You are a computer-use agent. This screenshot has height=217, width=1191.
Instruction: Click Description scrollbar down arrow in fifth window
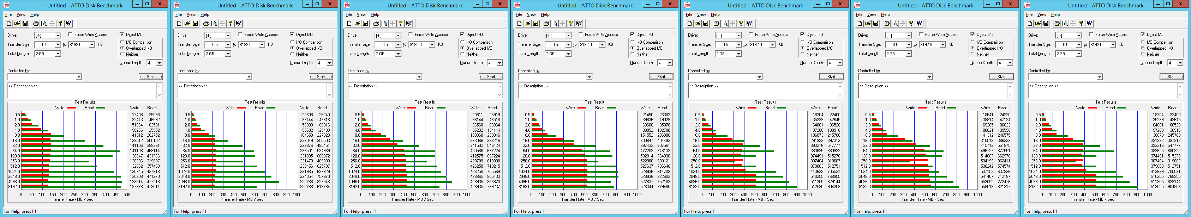(x=840, y=95)
